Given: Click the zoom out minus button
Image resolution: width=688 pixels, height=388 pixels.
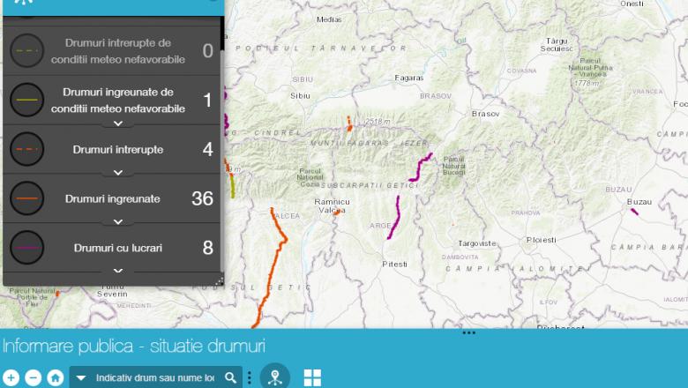Looking at the screenshot, I should (x=33, y=377).
